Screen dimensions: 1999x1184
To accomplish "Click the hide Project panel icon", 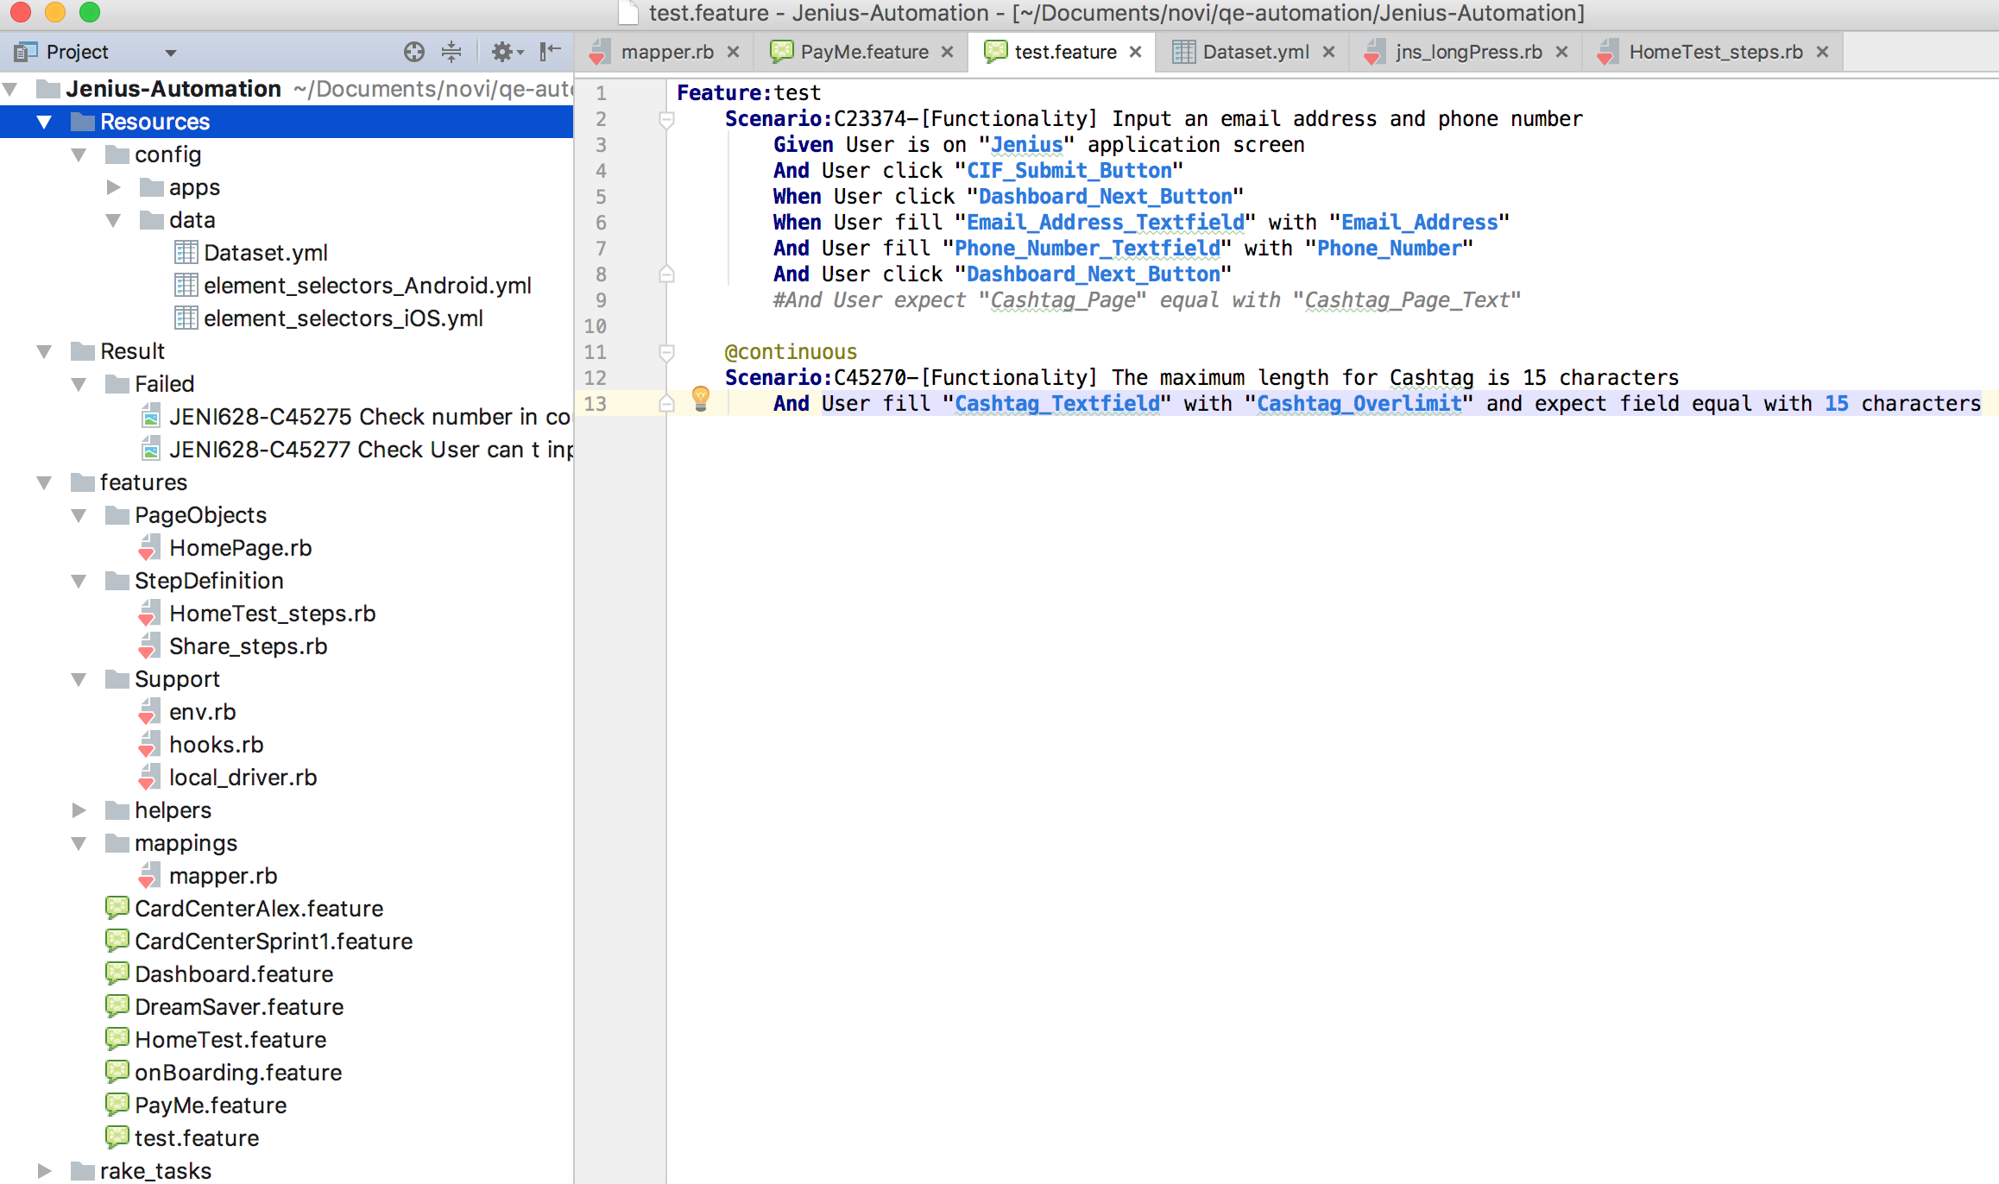I will click(x=550, y=52).
